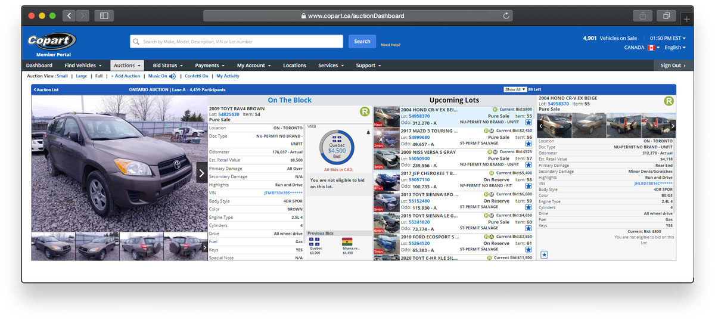Advance the RAV4 thumbnail strip with its arrow
Image resolution: width=715 pixels, height=320 pixels.
pyautogui.click(x=205, y=247)
